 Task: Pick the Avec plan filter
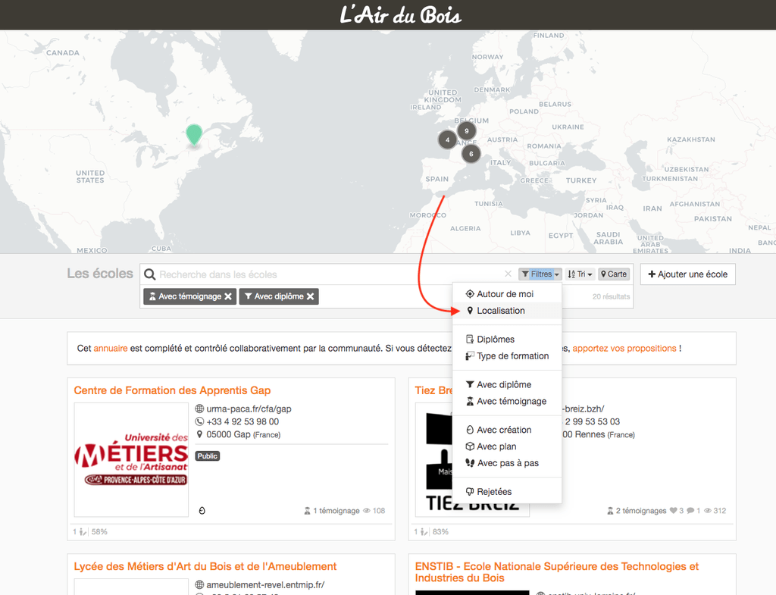coord(507,446)
